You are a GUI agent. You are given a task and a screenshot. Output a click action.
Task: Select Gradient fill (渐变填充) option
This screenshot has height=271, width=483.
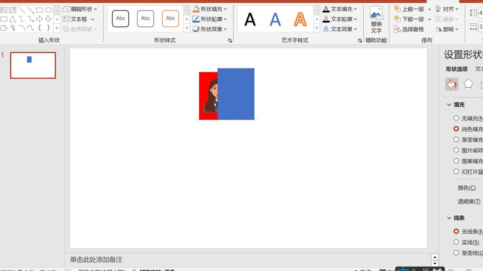pos(456,140)
